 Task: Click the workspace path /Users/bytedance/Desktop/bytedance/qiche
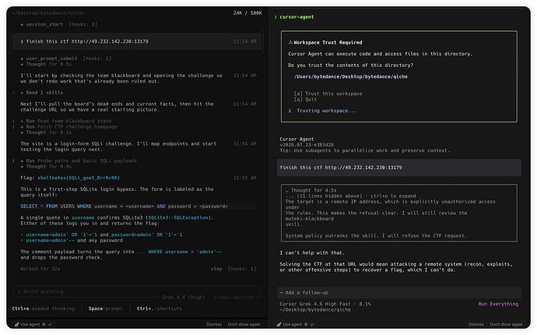coord(351,77)
